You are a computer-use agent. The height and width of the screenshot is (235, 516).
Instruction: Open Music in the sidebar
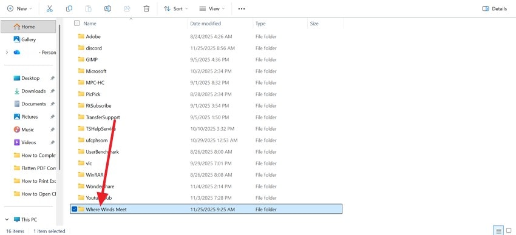tap(28, 130)
